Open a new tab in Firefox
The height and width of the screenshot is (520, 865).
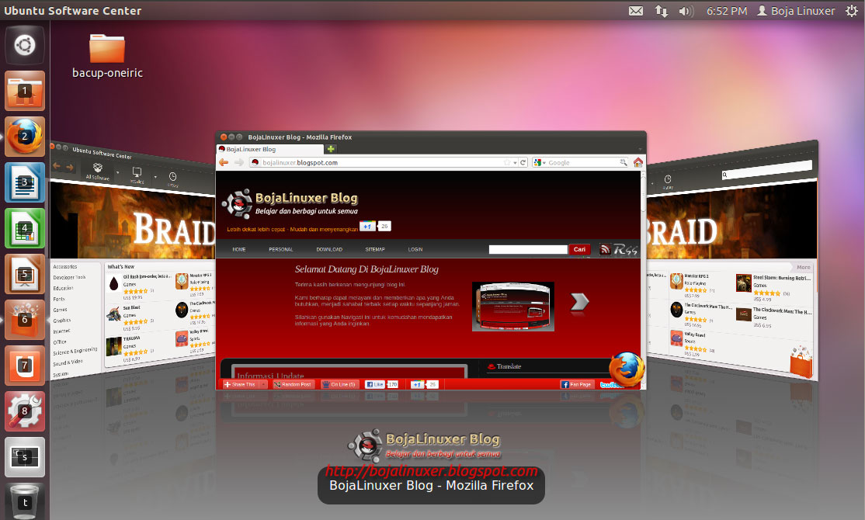point(331,149)
